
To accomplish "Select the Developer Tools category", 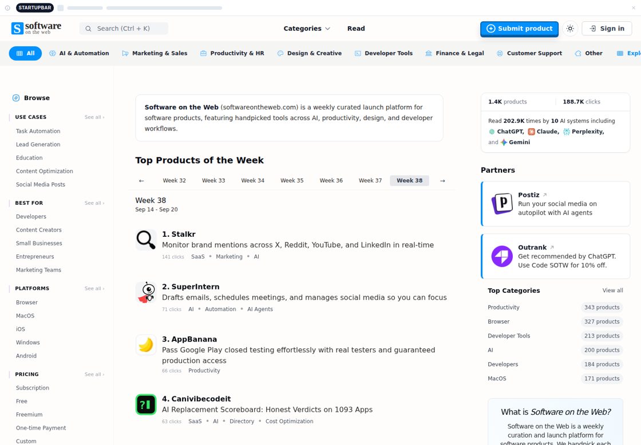I will coord(383,53).
